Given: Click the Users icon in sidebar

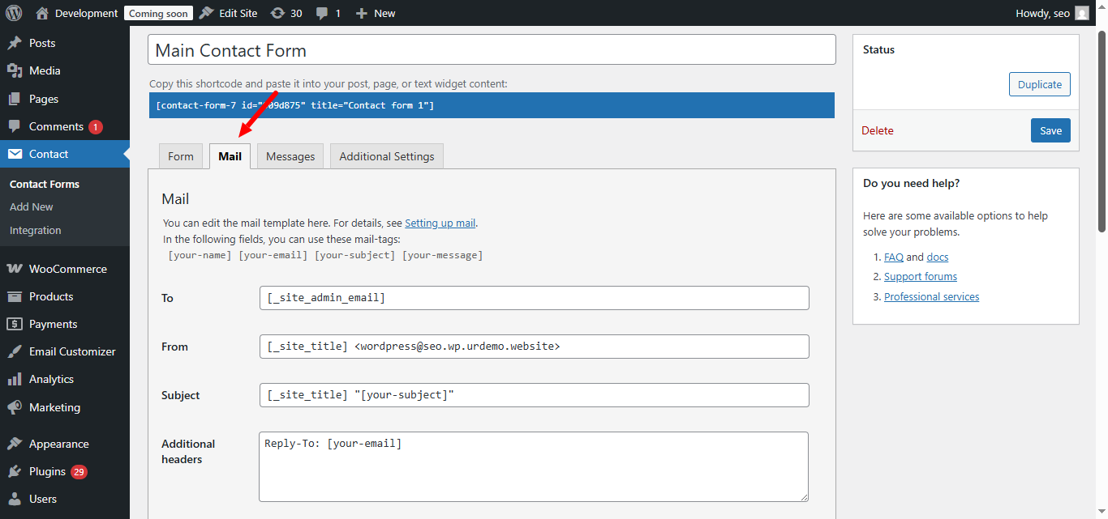Looking at the screenshot, I should [x=15, y=499].
